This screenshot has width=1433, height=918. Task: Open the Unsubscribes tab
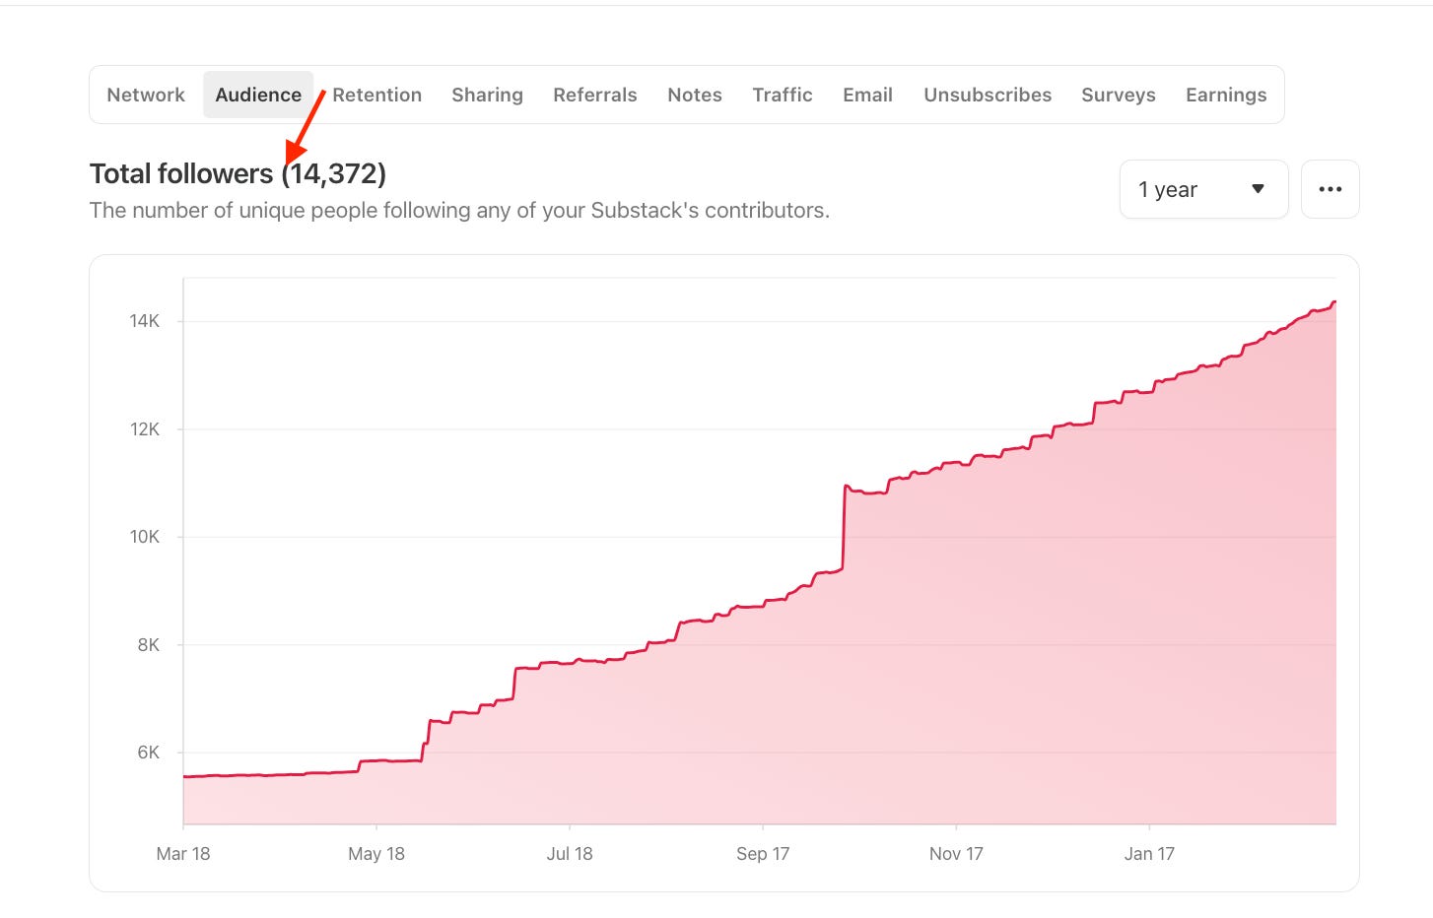(x=988, y=95)
